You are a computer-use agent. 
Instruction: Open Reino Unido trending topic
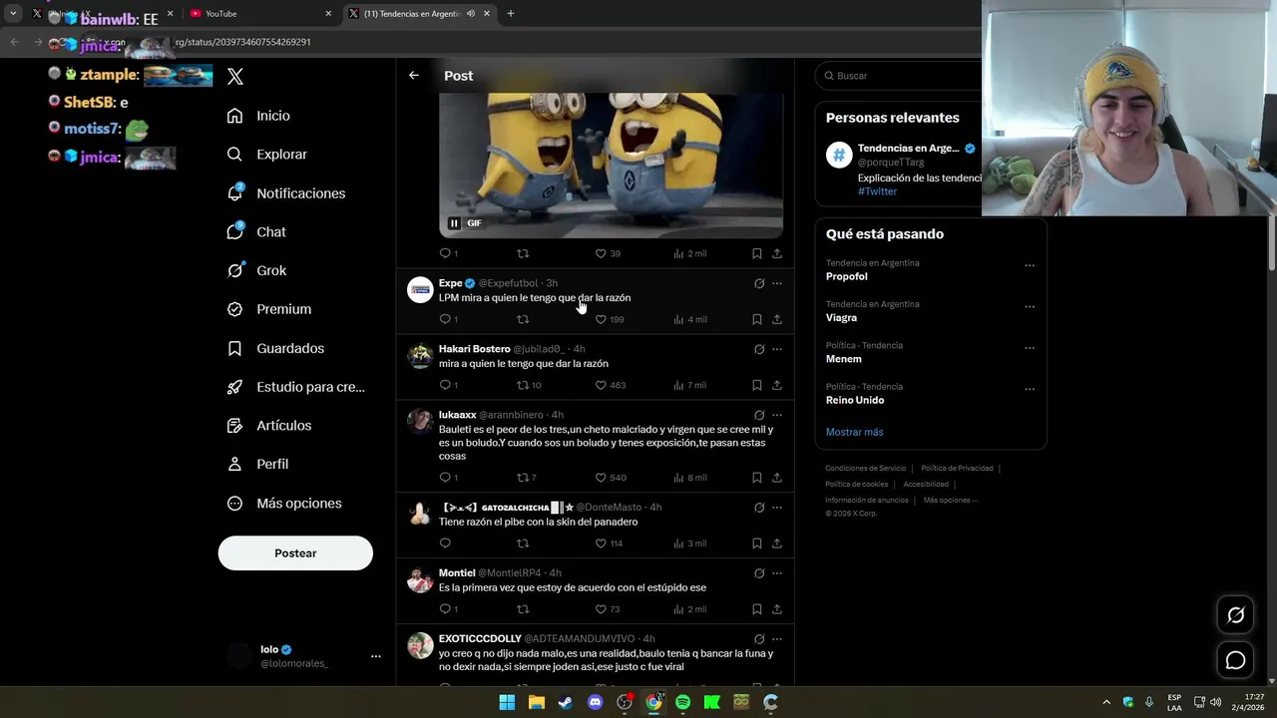[x=855, y=400]
